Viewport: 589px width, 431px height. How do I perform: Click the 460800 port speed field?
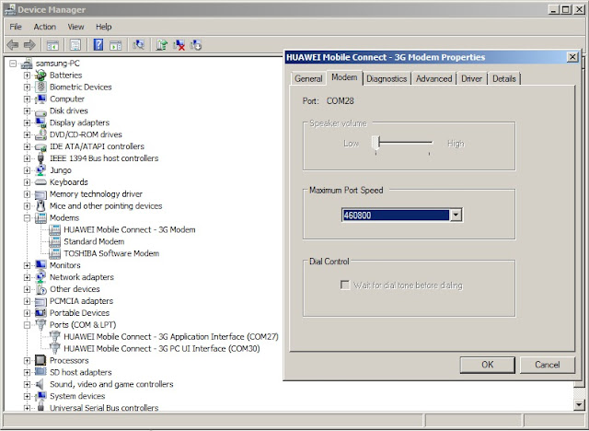click(x=396, y=215)
